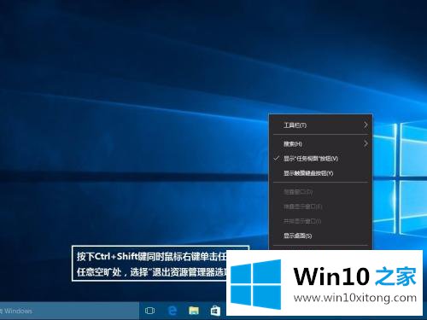Expand the 工具栏(T) submenu
427x320 pixels.
[x=321, y=125]
